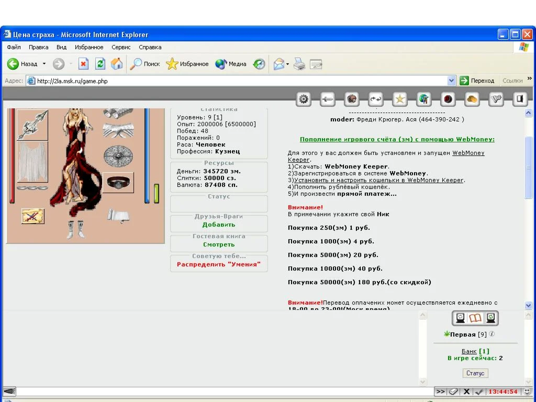Expand the address bar URL dropdown
The width and height of the screenshot is (536, 402).
coord(452,81)
